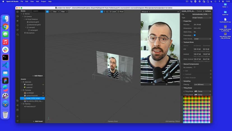Open the Add menu
232x131 pixels.
[38, 1]
